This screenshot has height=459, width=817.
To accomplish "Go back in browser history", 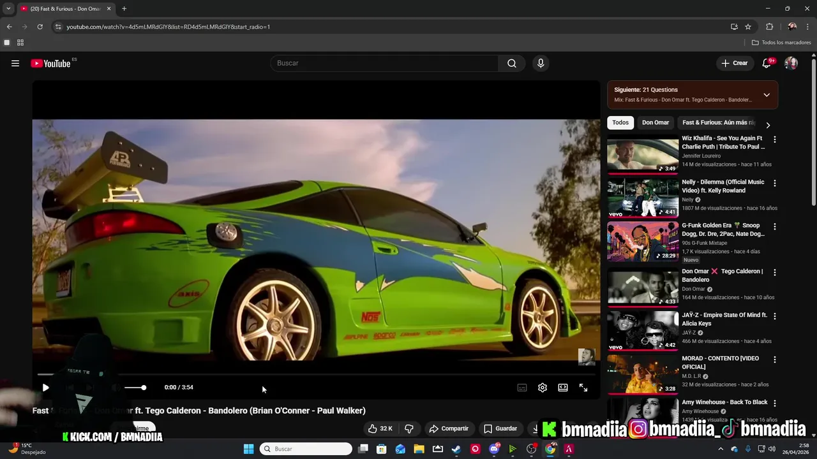I will coord(10,27).
